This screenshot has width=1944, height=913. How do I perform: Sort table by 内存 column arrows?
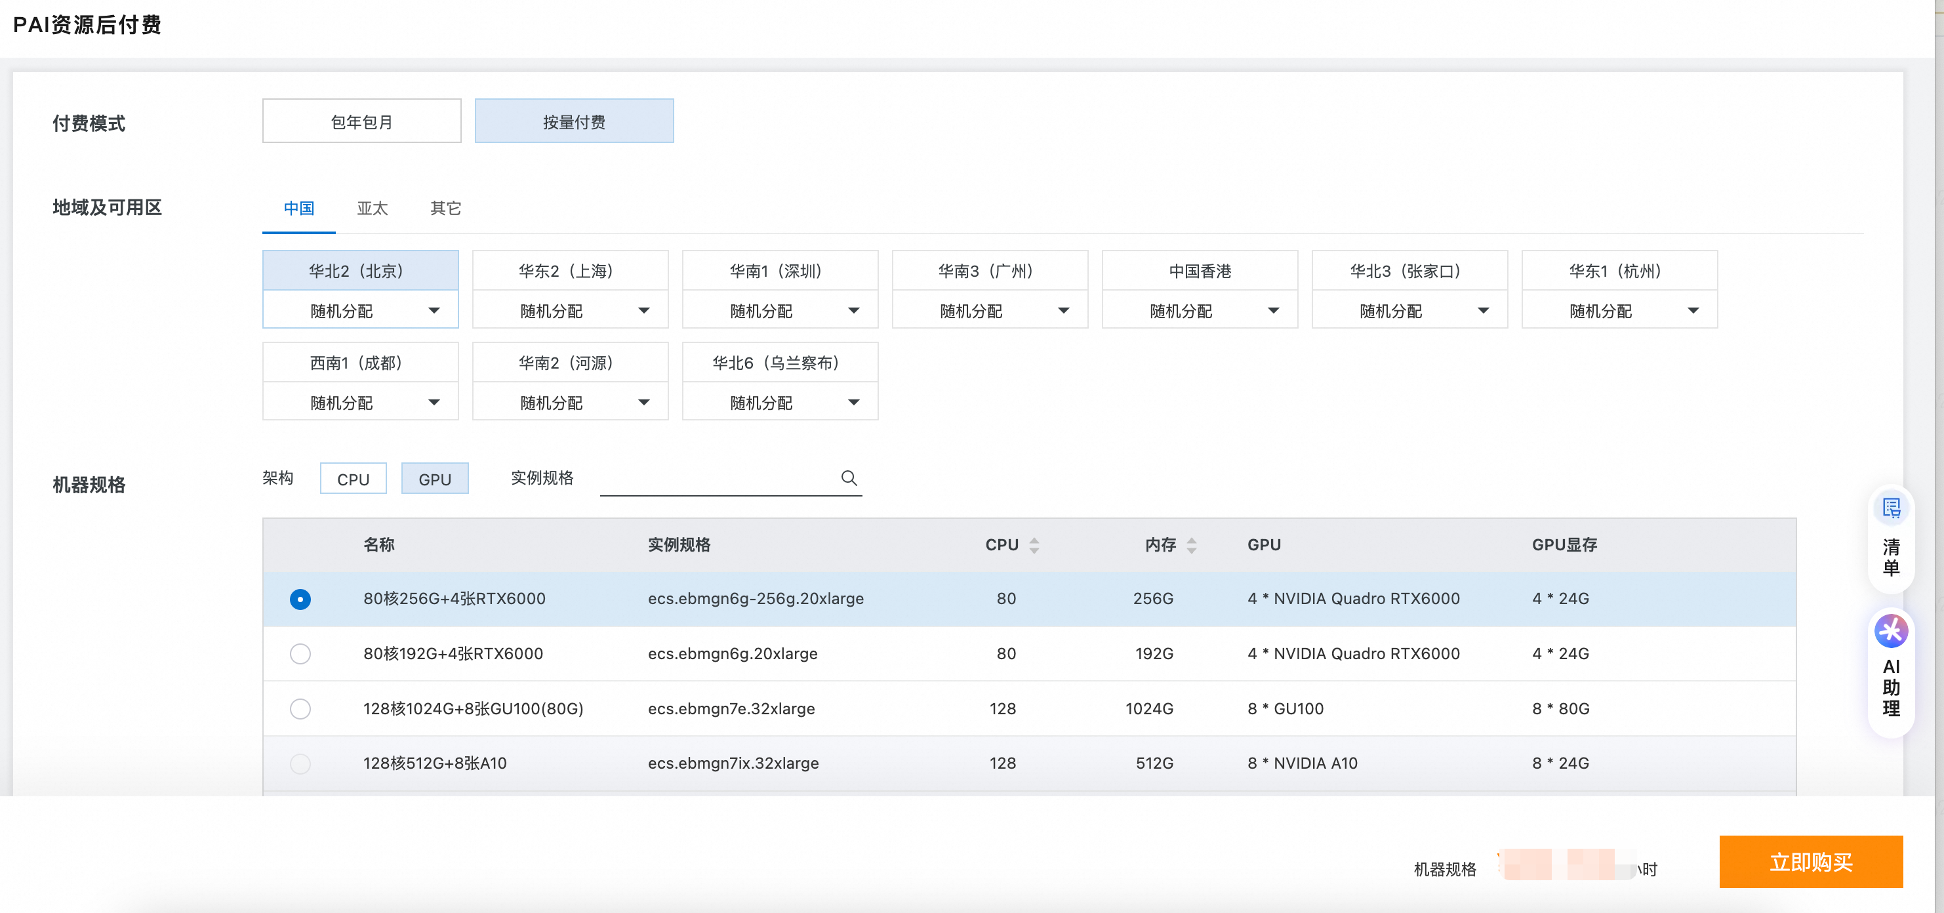click(x=1191, y=545)
